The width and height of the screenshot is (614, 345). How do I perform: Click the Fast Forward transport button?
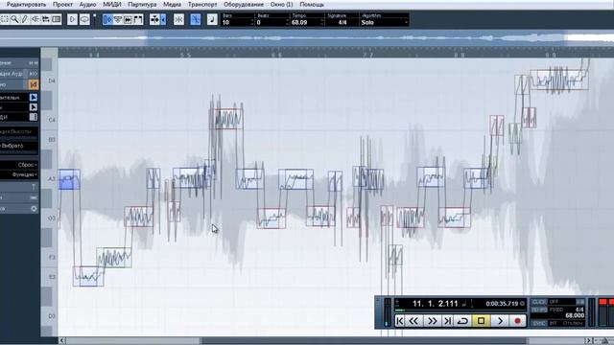pyautogui.click(x=432, y=321)
